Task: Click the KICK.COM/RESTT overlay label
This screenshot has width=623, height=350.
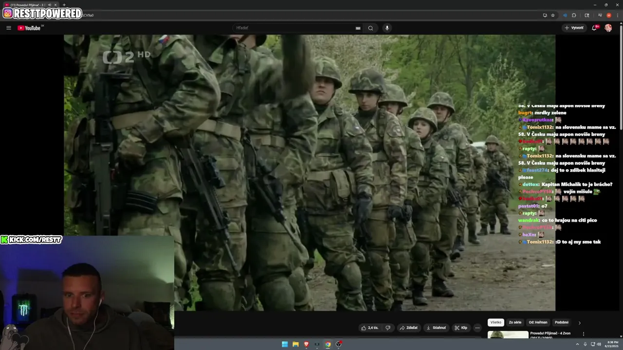Action: point(32,240)
